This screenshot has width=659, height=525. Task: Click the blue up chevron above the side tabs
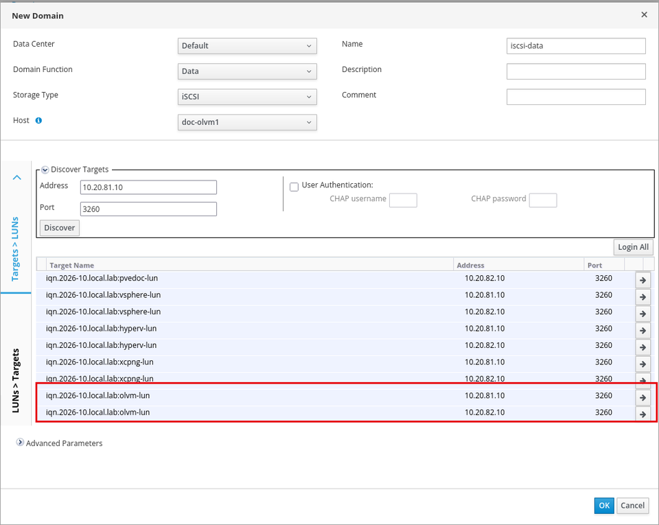click(16, 177)
